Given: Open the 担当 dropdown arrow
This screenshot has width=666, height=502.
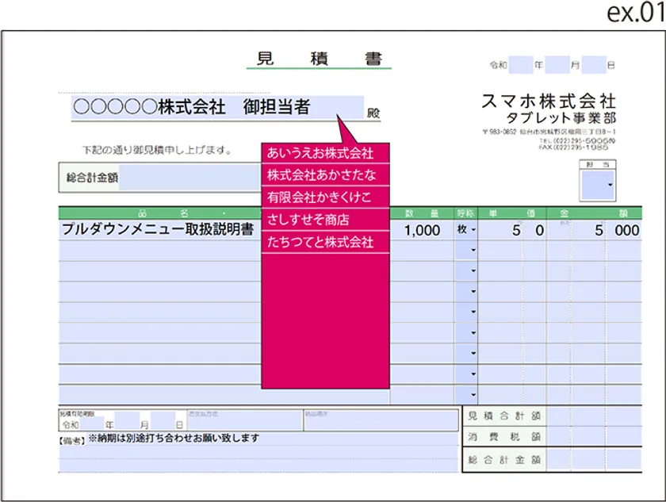Looking at the screenshot, I should pyautogui.click(x=610, y=185).
